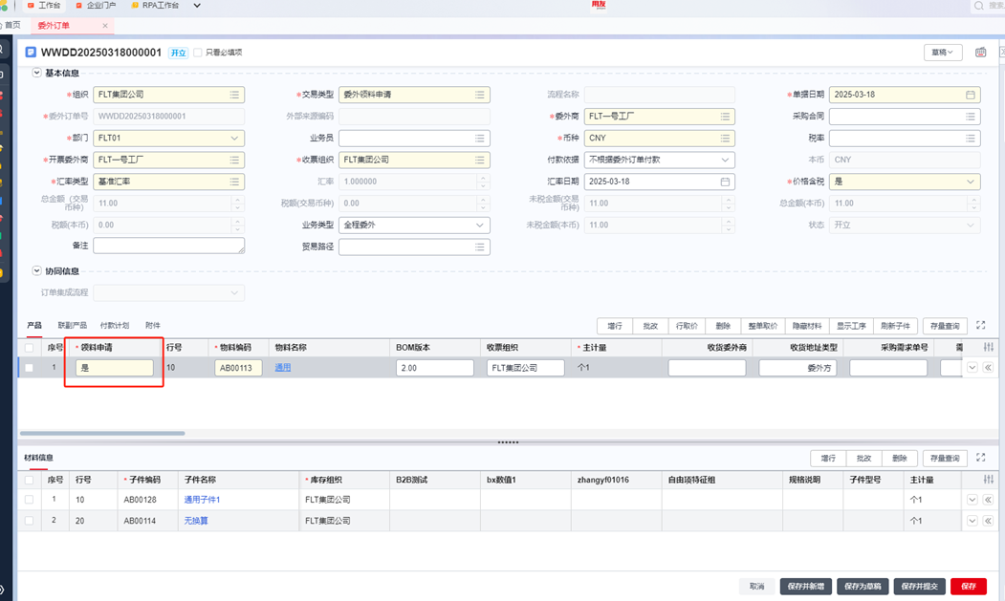This screenshot has width=1005, height=601.
Task: Switch to the 付款计划 tab
Action: point(114,326)
